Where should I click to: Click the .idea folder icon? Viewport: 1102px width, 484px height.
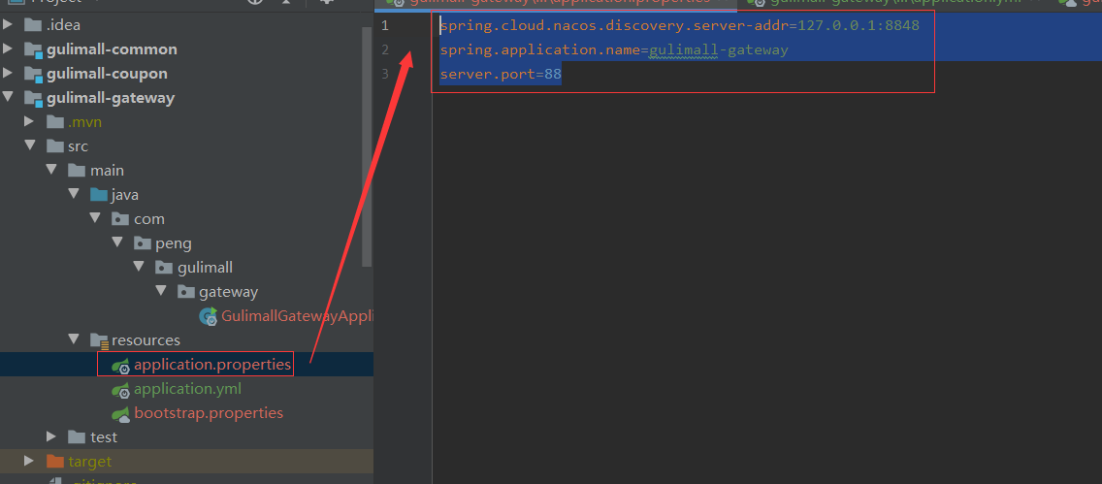pos(33,25)
